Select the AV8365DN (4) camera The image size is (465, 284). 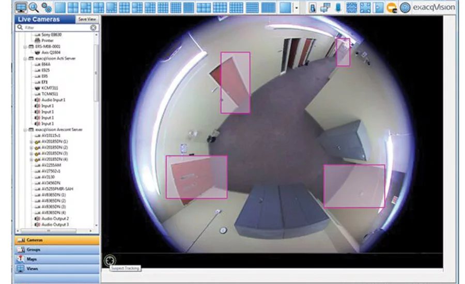[x=54, y=213]
